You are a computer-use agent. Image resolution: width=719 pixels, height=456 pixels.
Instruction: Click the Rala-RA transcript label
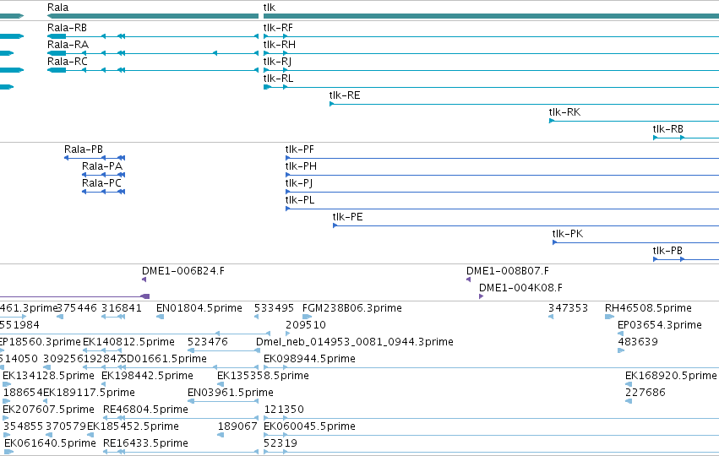point(68,45)
